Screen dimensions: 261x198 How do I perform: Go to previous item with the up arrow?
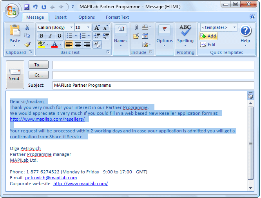click(53, 7)
